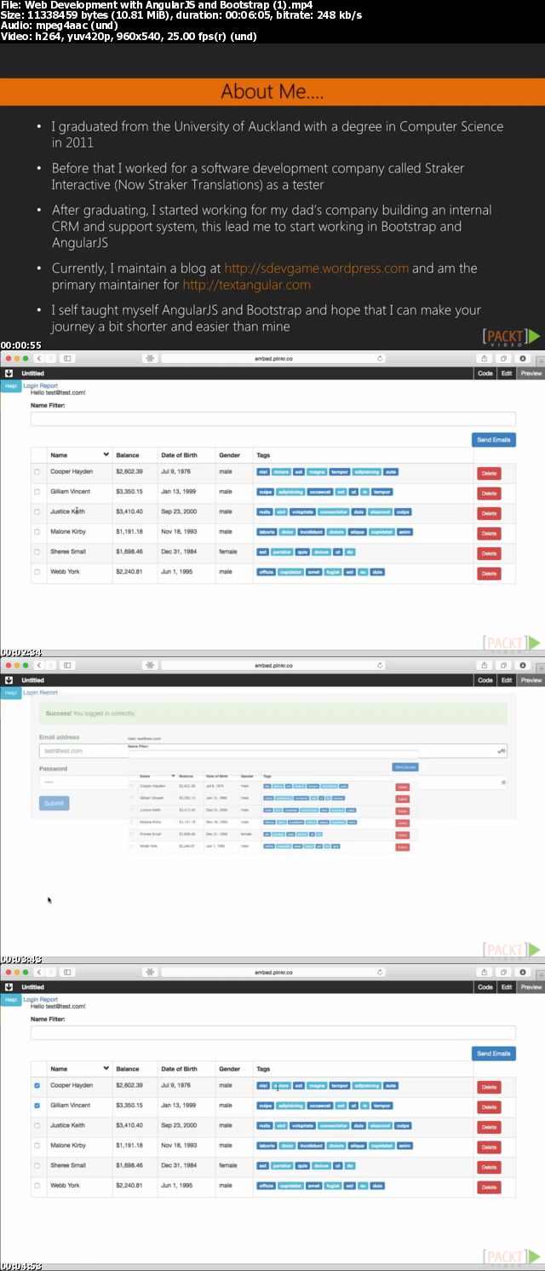Switch to the Code tab in the 00:03:43 frame

click(x=485, y=680)
